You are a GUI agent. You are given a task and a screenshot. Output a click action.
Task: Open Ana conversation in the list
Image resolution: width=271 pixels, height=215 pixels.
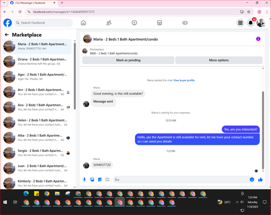(37, 107)
